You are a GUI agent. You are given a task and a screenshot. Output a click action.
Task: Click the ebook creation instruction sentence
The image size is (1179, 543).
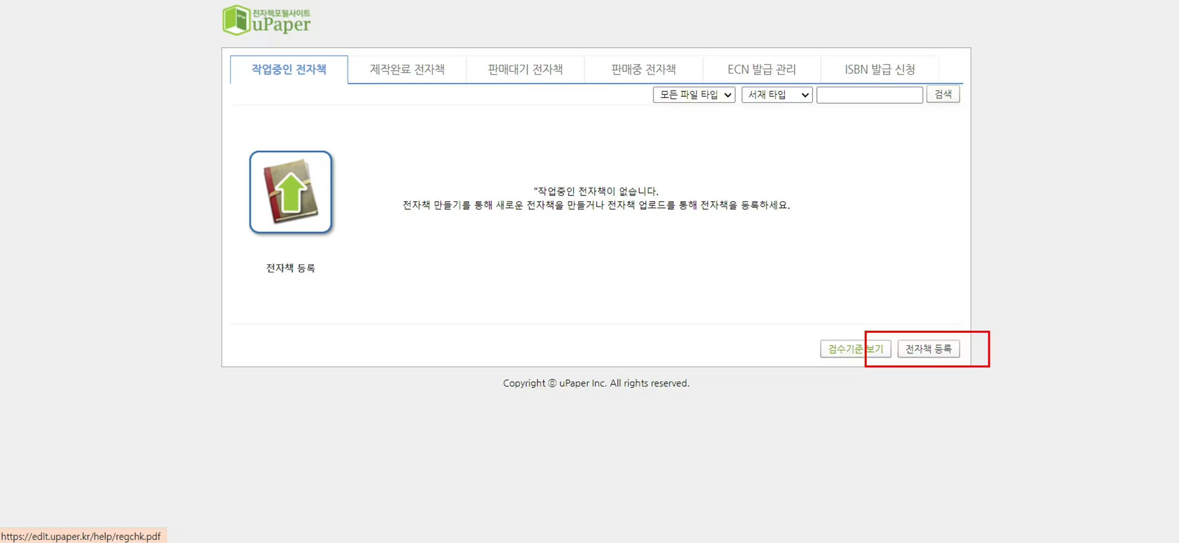595,205
